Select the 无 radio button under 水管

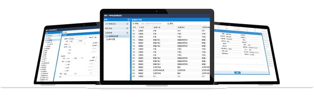pyautogui.click(x=81, y=58)
